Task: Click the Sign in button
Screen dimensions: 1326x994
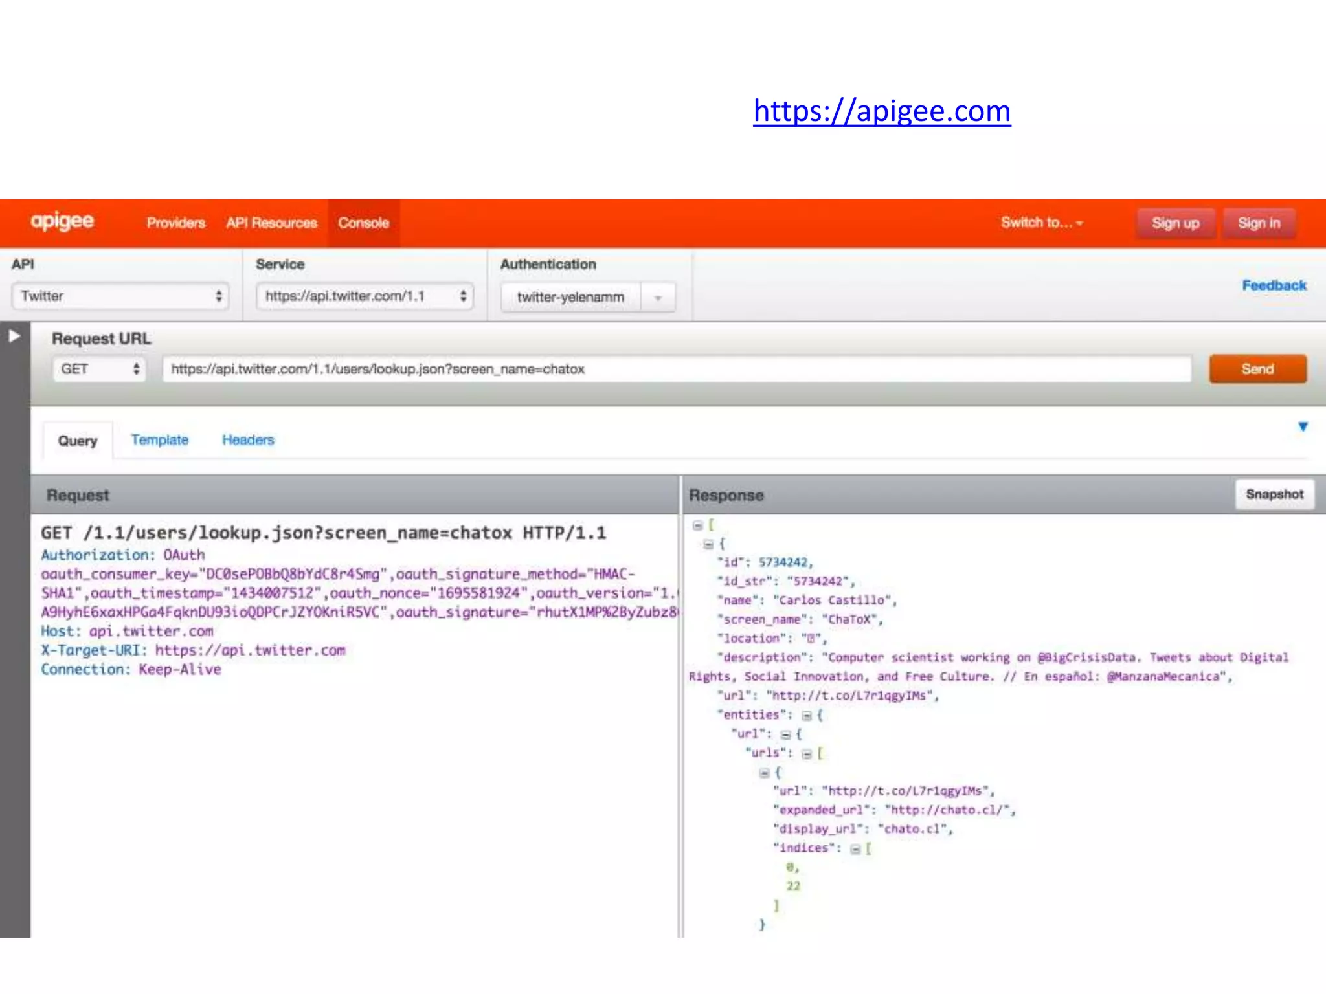Action: [1259, 223]
